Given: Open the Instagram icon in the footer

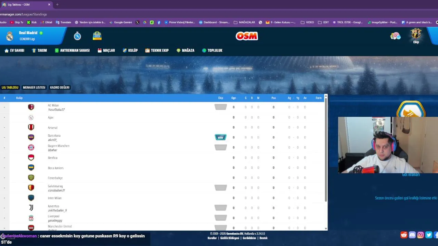Looking at the screenshot, I should pyautogui.click(x=421, y=235).
